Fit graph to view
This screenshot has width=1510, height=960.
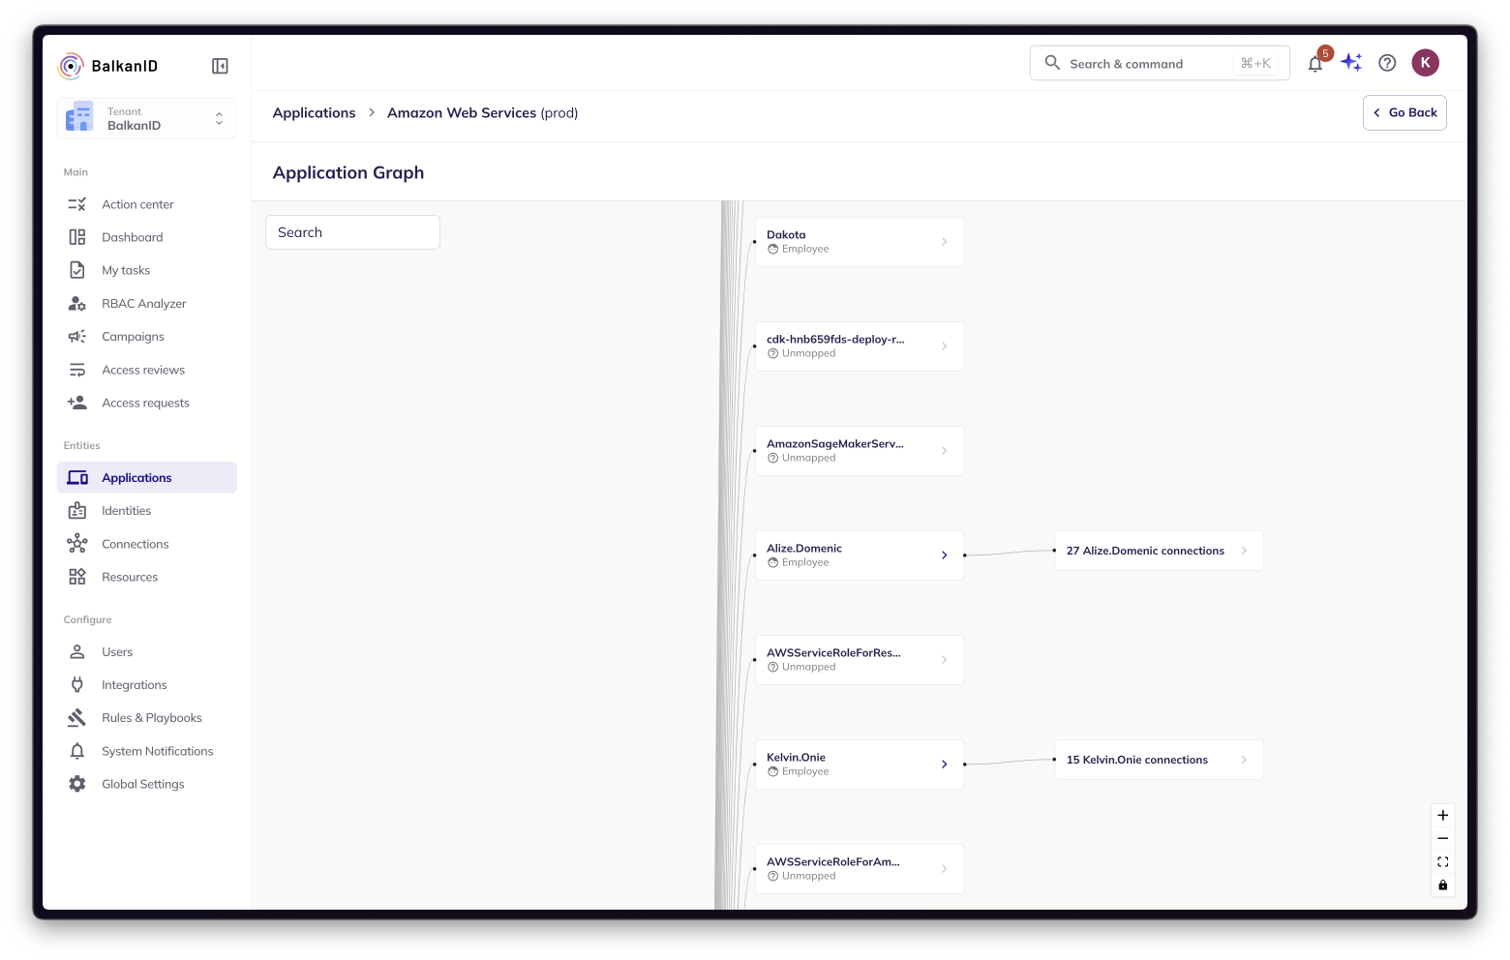click(1442, 862)
